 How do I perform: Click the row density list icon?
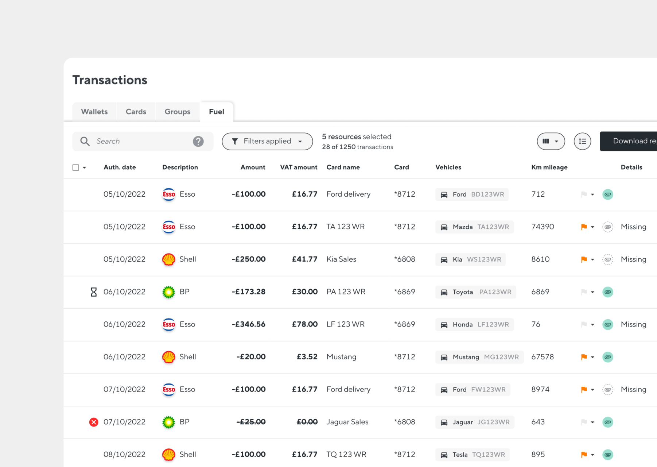coord(582,141)
